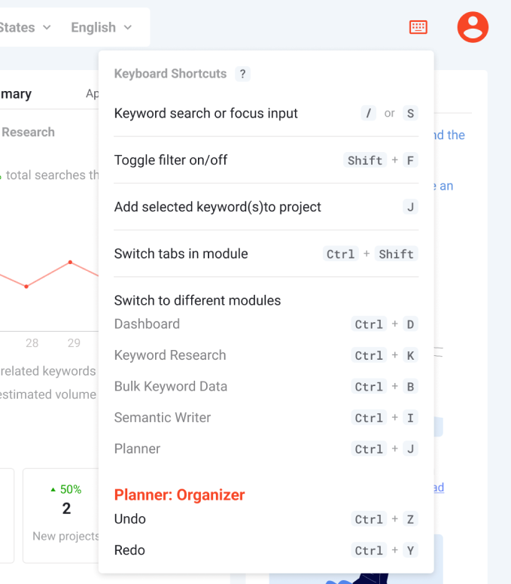Click the K key badge

410,355
